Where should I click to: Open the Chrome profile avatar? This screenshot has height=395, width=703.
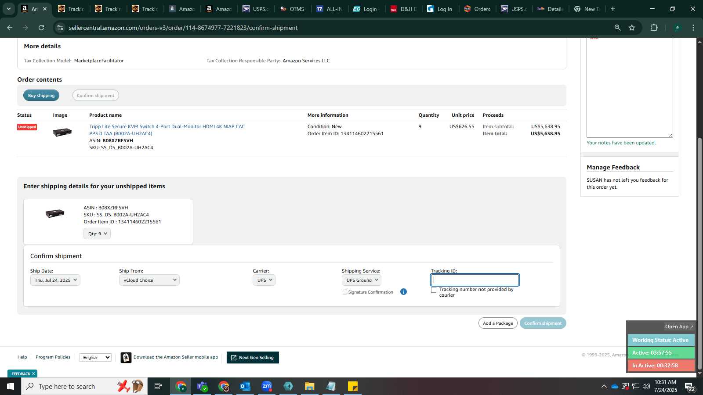click(677, 28)
